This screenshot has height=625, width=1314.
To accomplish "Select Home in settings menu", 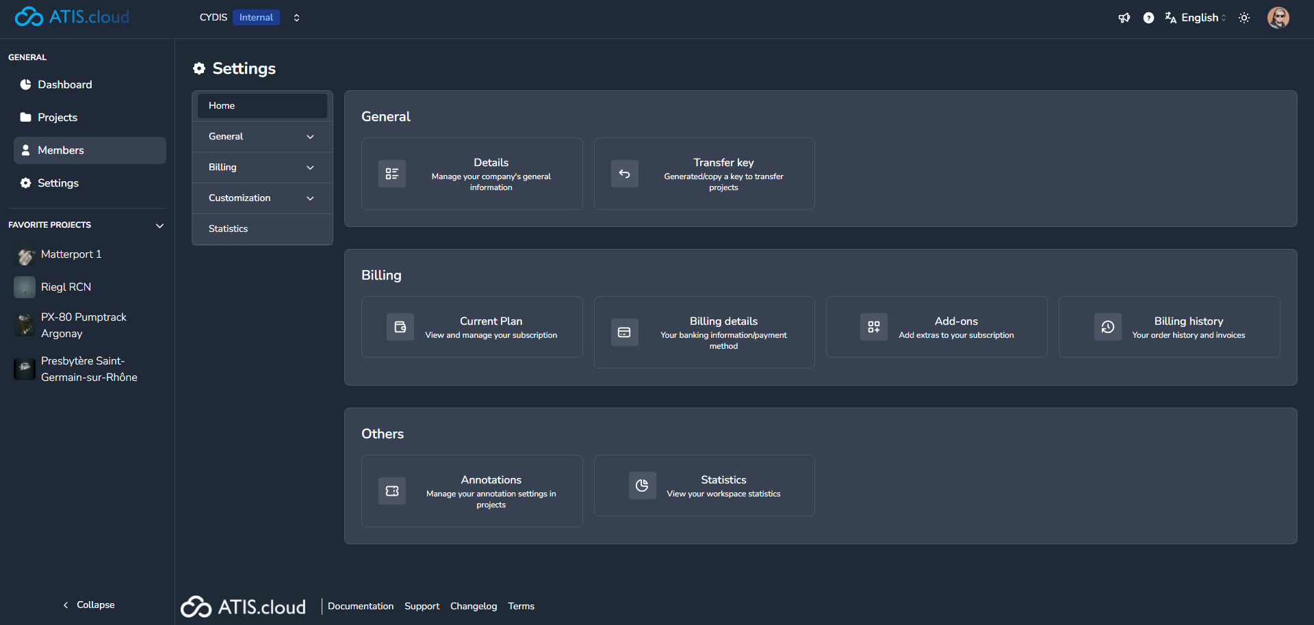I will [262, 106].
